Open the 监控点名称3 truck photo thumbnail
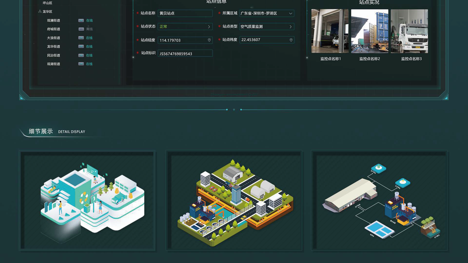468x263 pixels. [x=409, y=31]
